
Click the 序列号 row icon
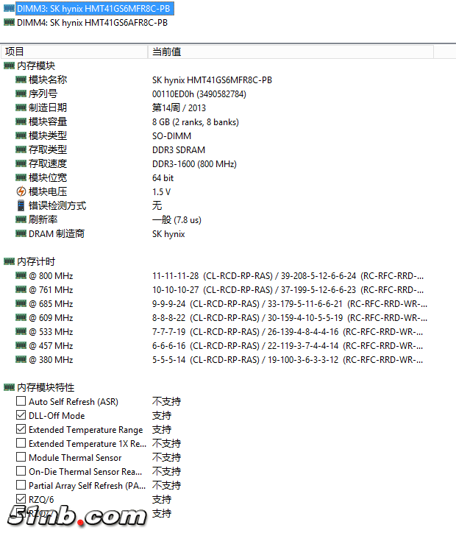pos(21,93)
